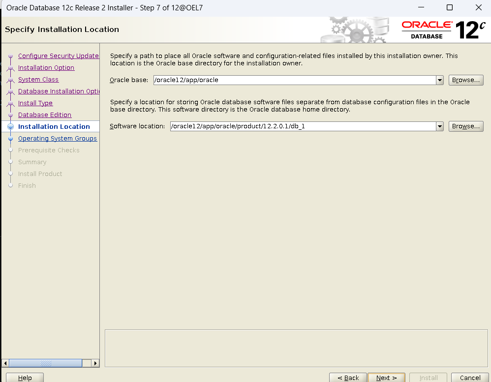Click the sidebar horizontal scrollbar thumb
The width and height of the screenshot is (491, 382).
[46, 363]
